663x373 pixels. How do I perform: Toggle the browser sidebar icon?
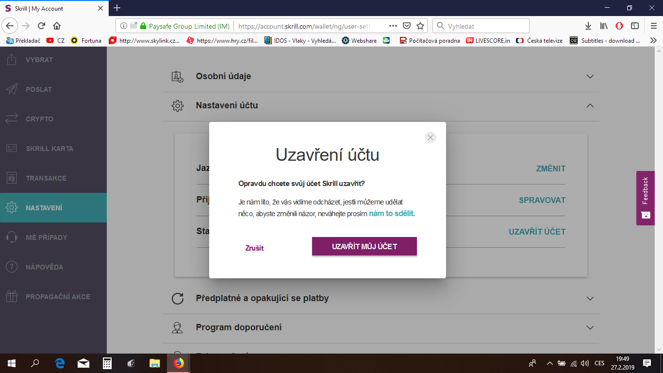click(x=635, y=26)
